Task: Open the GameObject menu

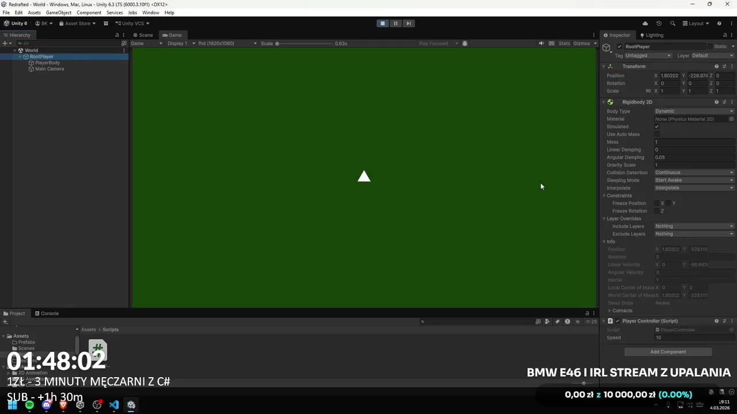Action: (59, 13)
